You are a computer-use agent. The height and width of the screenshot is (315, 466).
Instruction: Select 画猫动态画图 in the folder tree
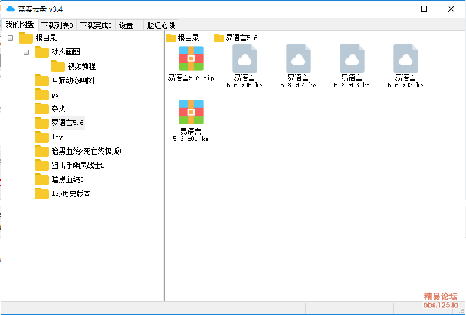73,80
